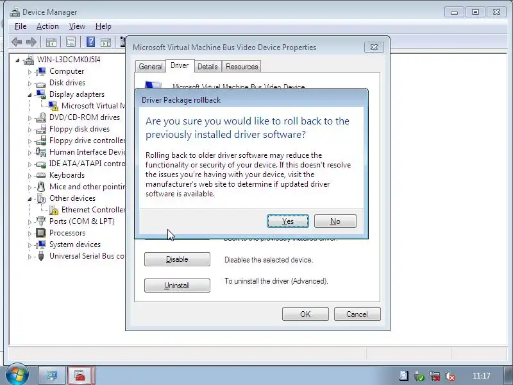Select the Universal Serial Bus controllers icon

41,256
